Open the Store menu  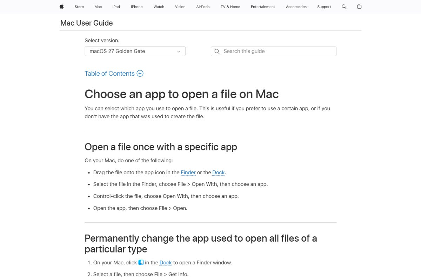pos(79,7)
